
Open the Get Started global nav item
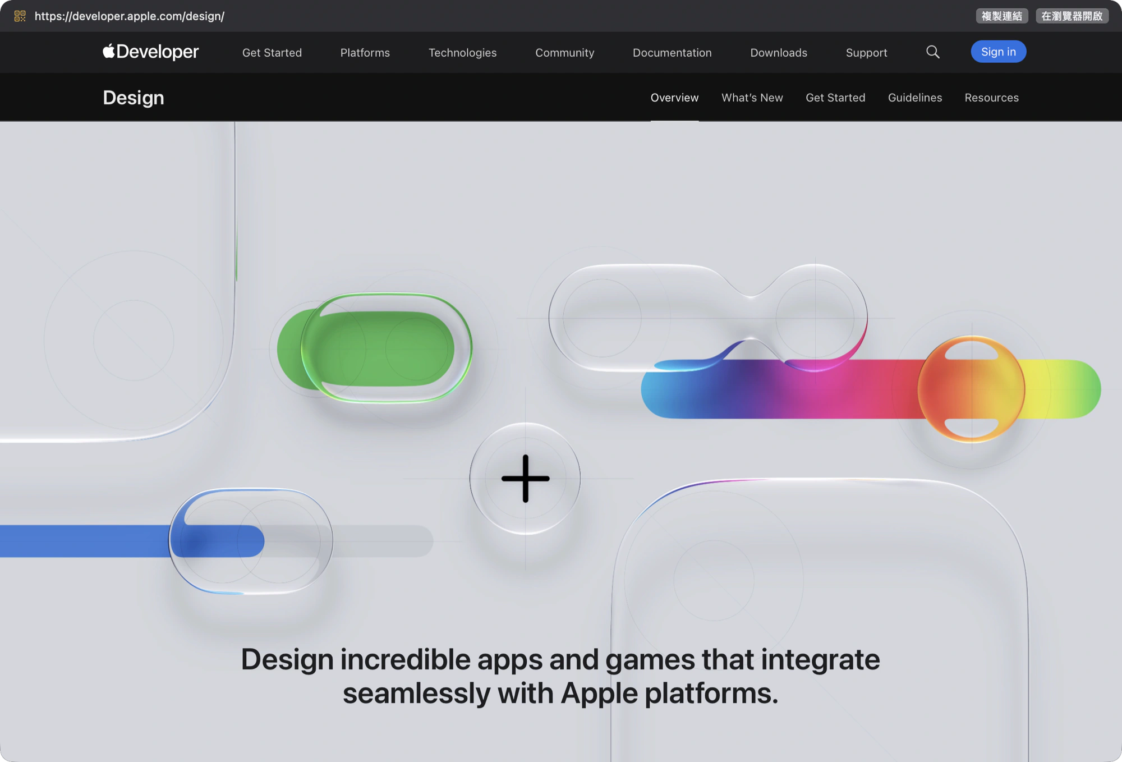[272, 52]
